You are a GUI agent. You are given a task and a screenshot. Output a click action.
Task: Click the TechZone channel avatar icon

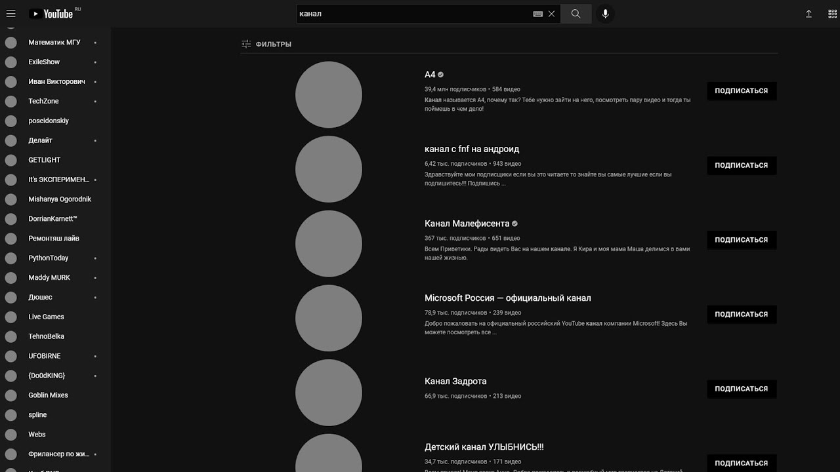tap(10, 102)
